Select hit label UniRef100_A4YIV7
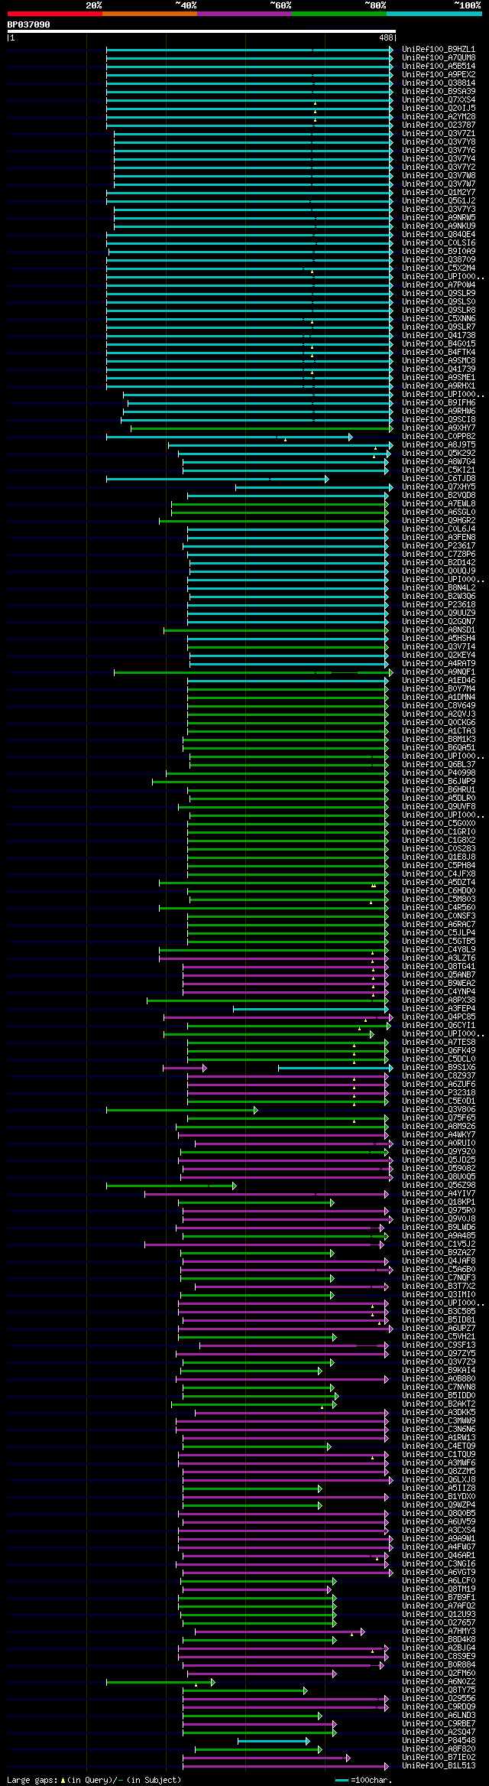Viewport: 489px width, 1786px height. pos(439,1194)
